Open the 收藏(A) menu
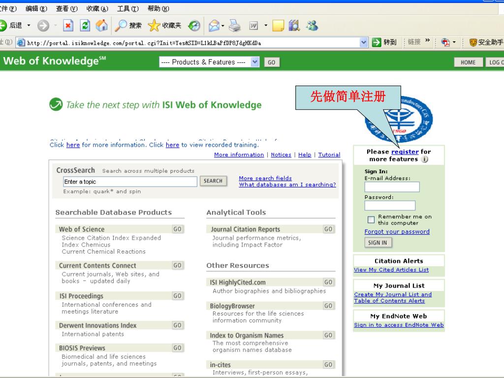 click(x=97, y=9)
